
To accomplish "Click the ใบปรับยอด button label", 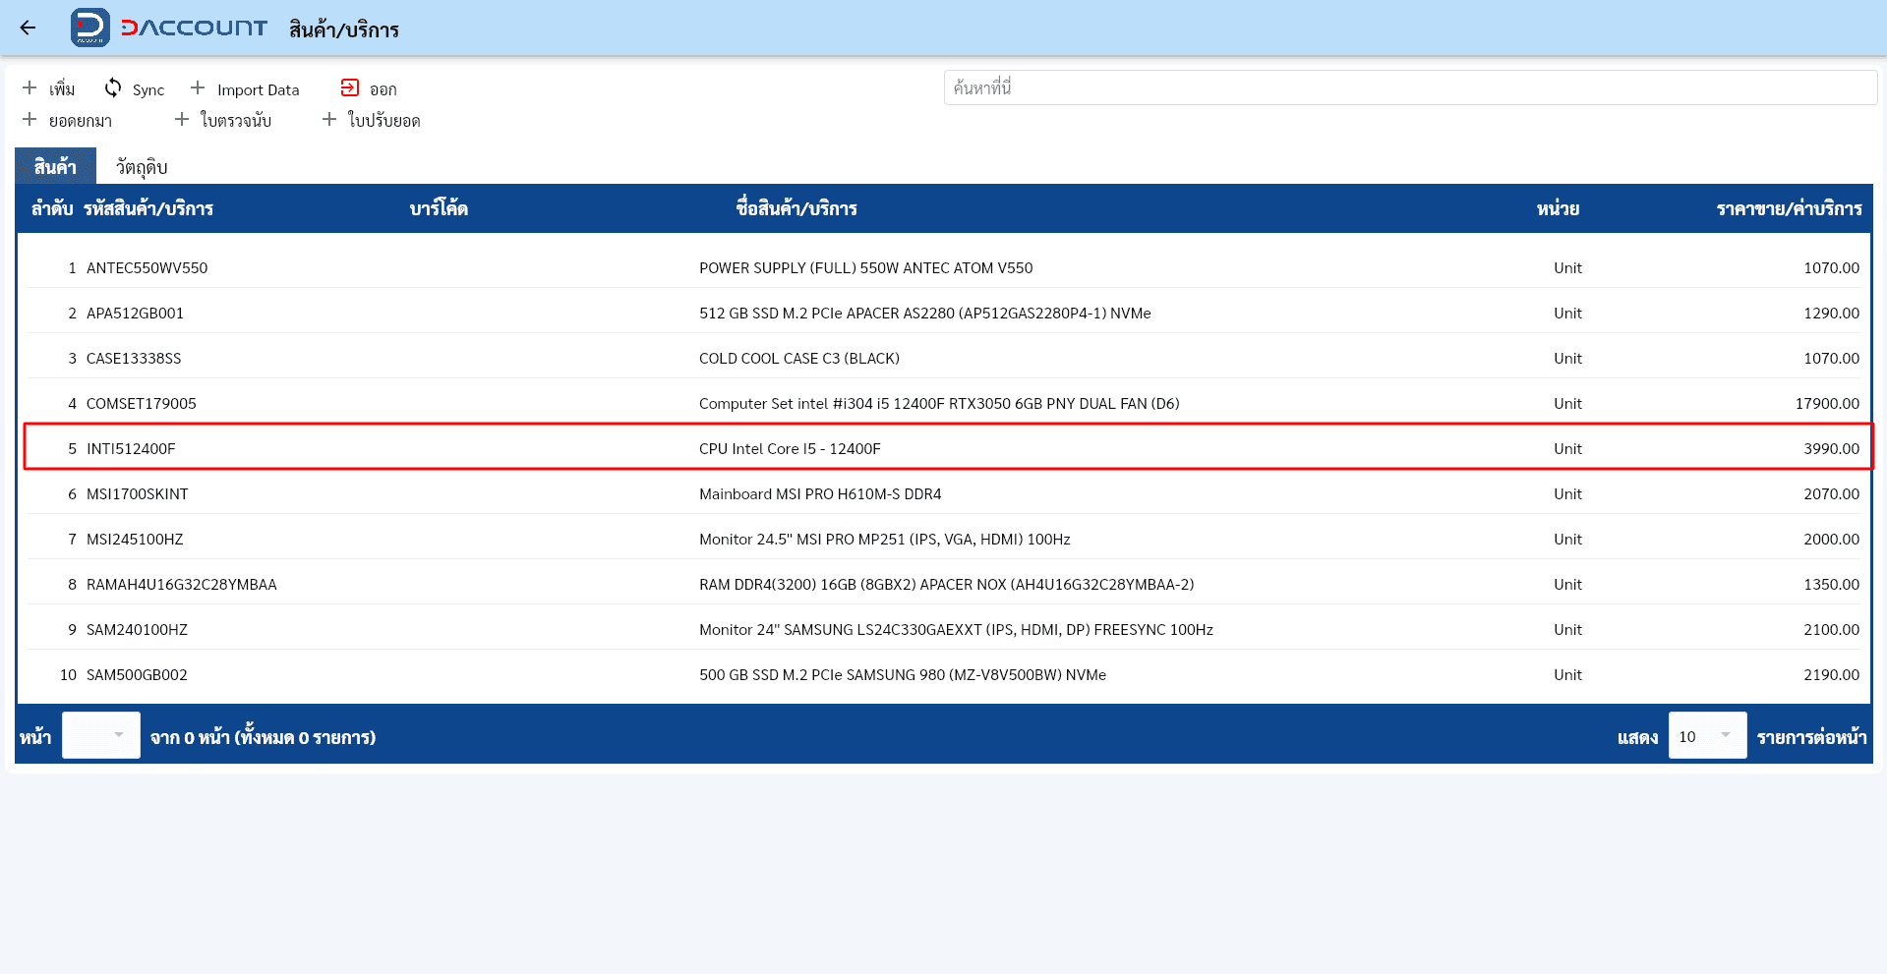I will [x=384, y=121].
